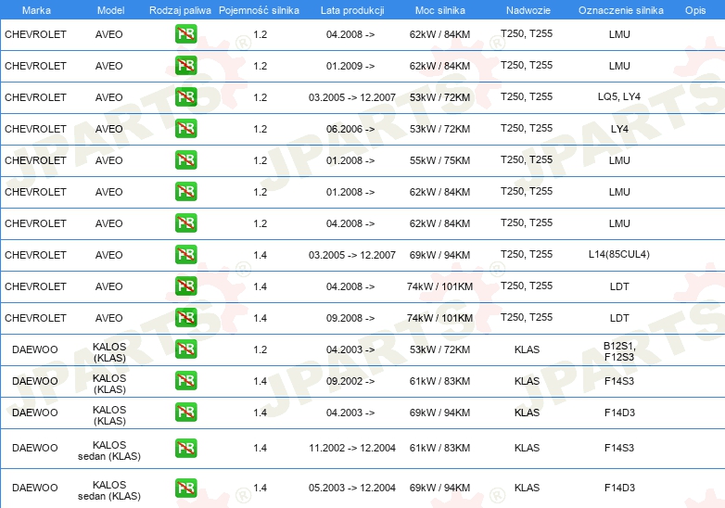This screenshot has width=725, height=508.
Task: Click the Moc silnika header
Action: coord(440,10)
